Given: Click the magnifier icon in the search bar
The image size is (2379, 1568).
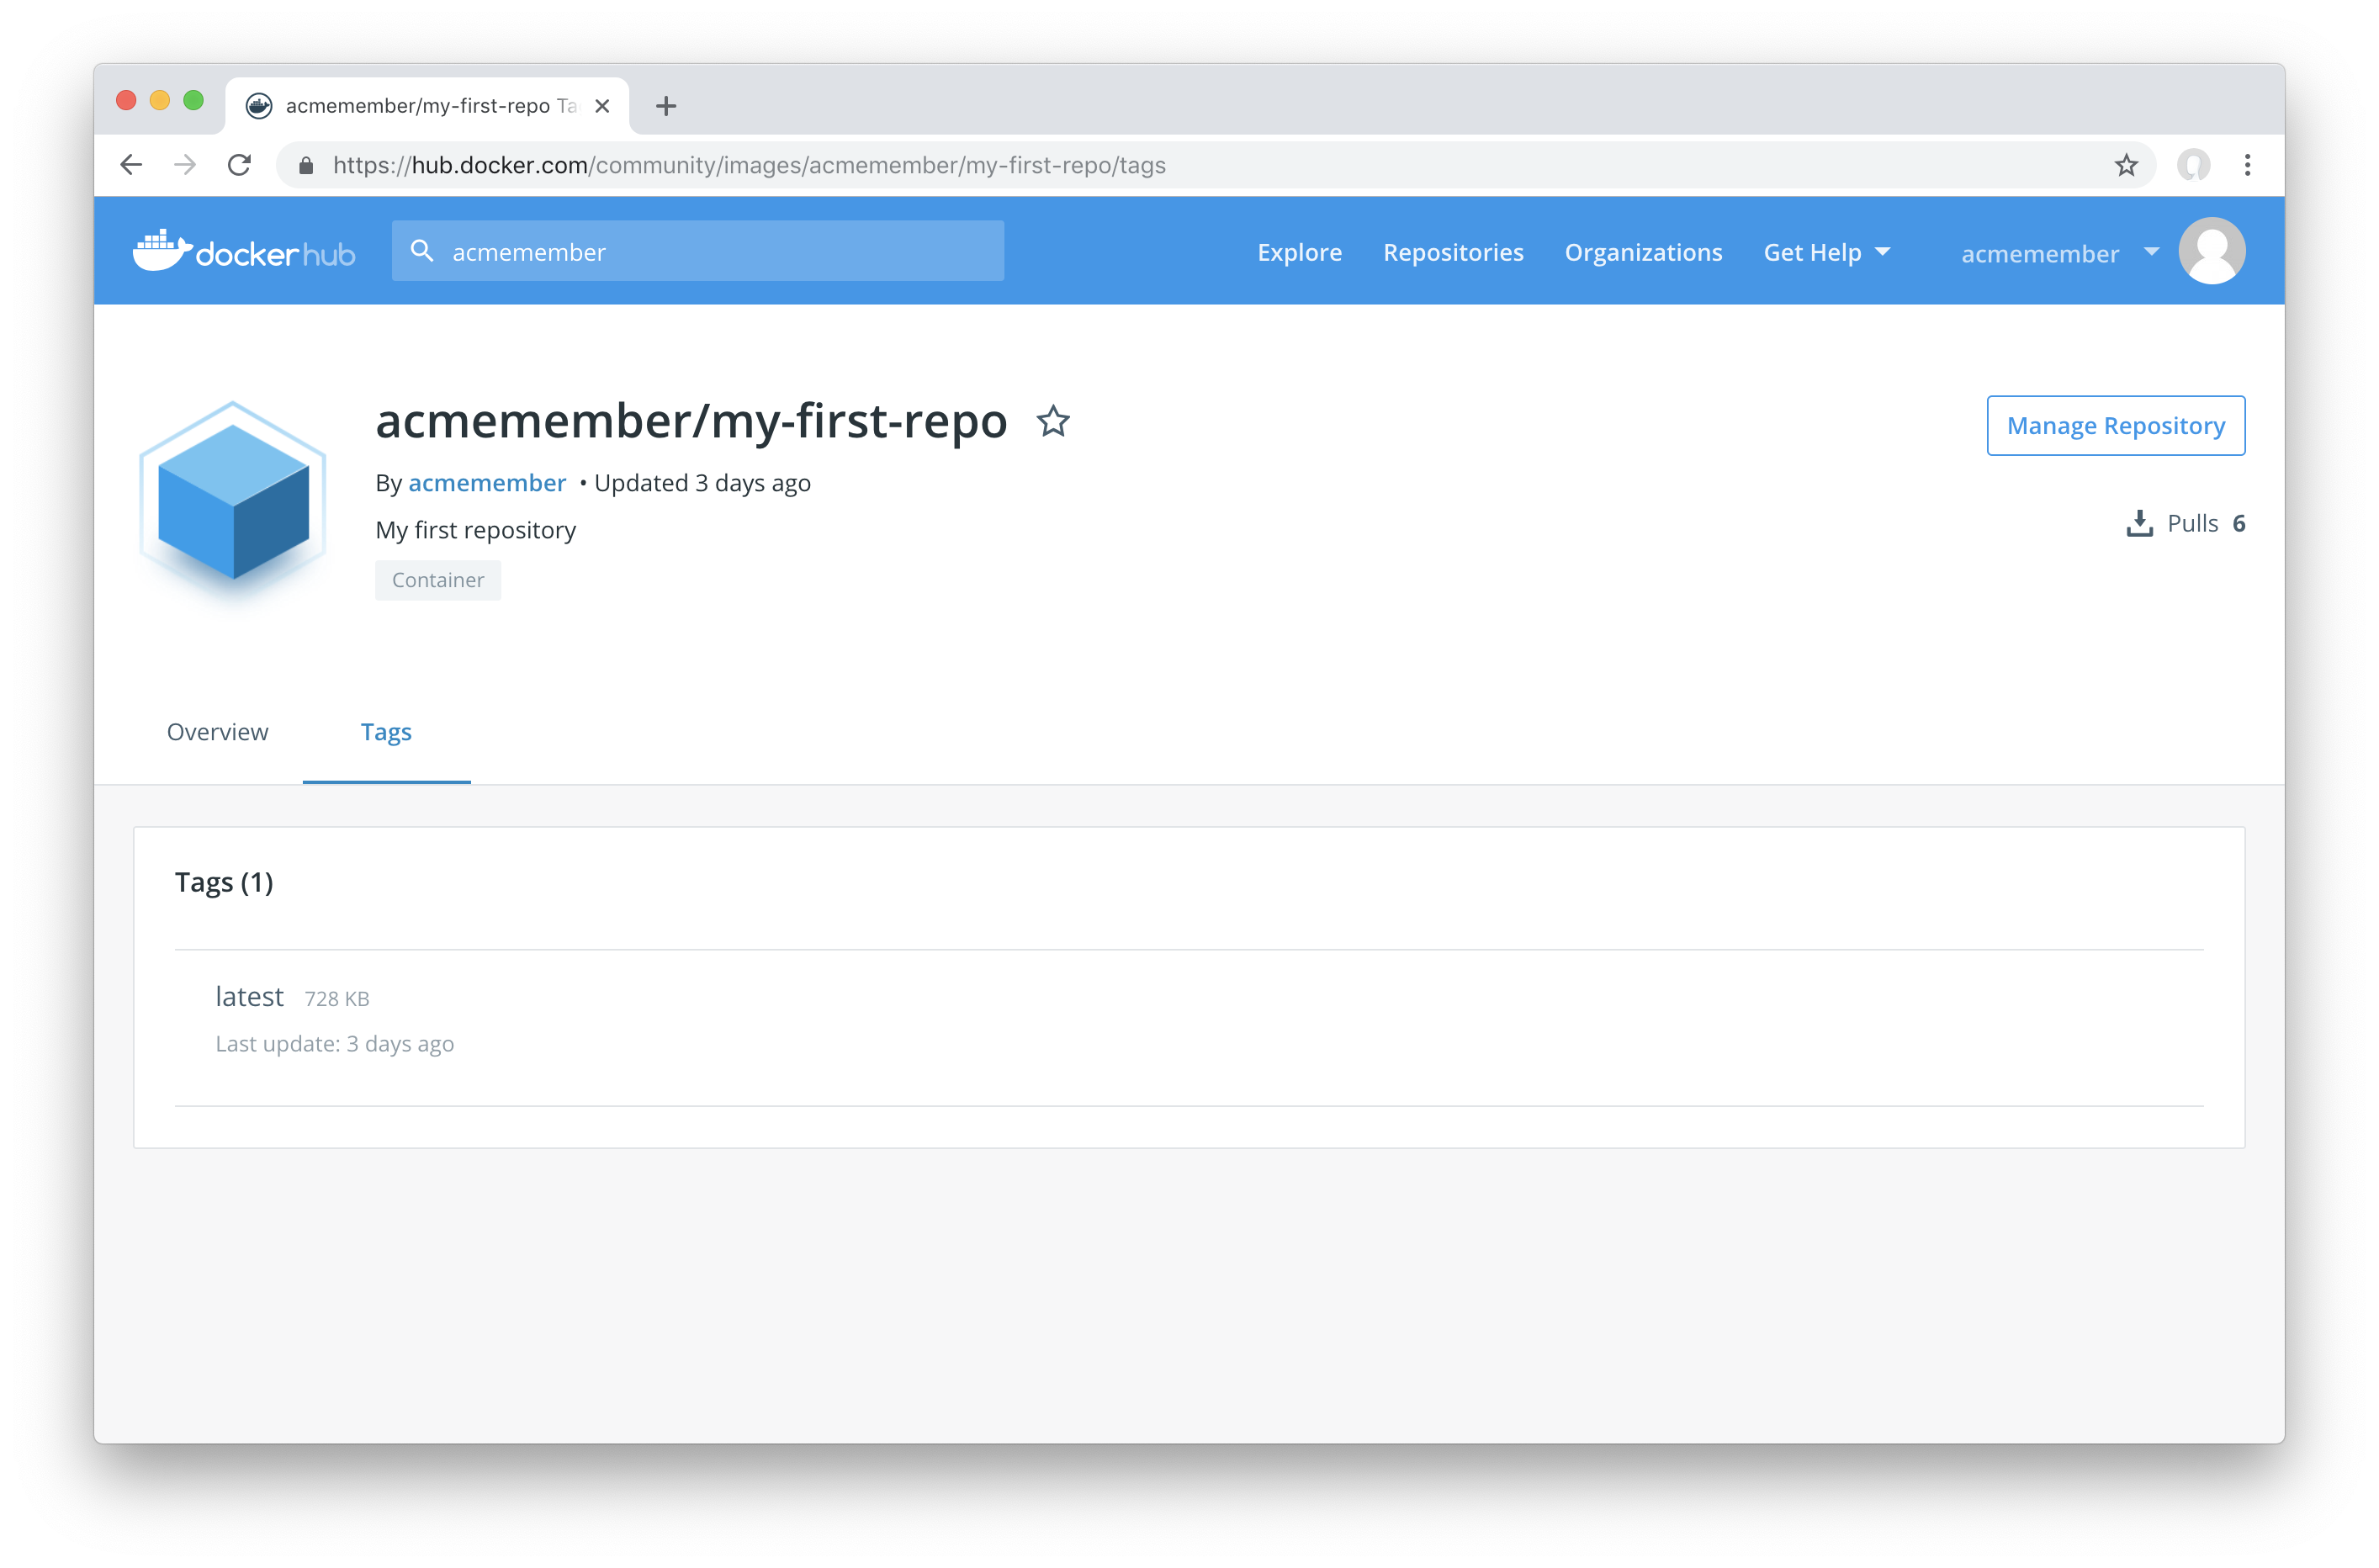Looking at the screenshot, I should [x=422, y=251].
